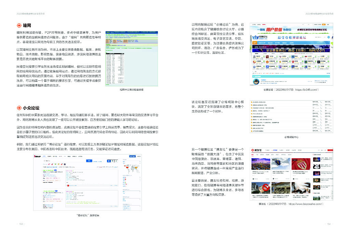Click the red crest flag news thumbnail
This screenshot has width=350, height=237.
click(x=301, y=164)
